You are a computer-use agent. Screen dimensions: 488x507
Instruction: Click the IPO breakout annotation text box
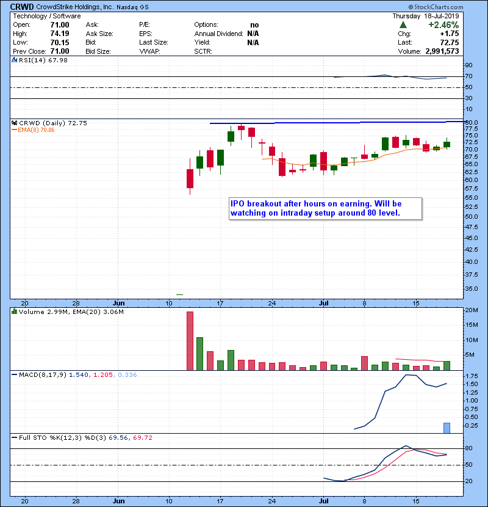[325, 208]
